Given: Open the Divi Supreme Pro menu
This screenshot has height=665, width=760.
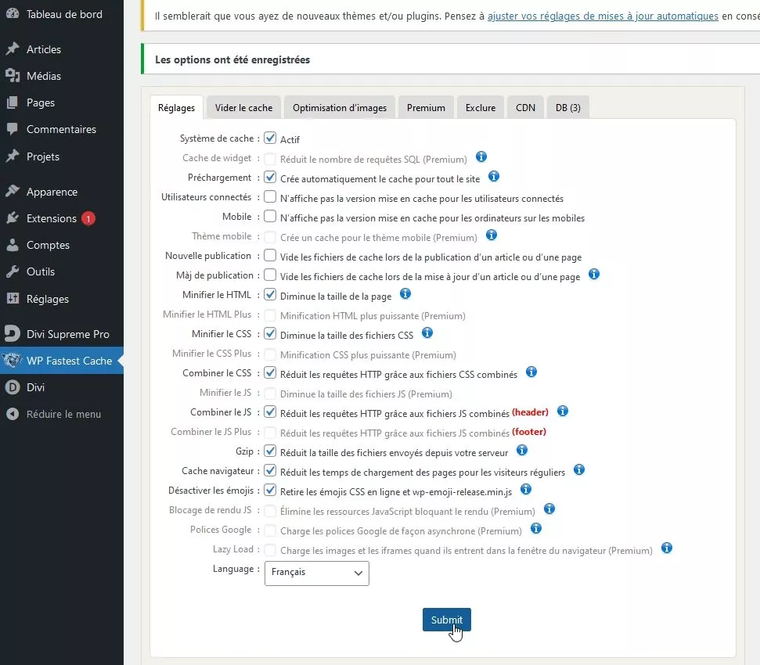Looking at the screenshot, I should 62,334.
